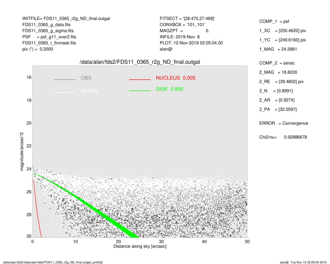330x264 pixels.
Task: Click the y-axis tick label 22
Action: click(x=29, y=146)
